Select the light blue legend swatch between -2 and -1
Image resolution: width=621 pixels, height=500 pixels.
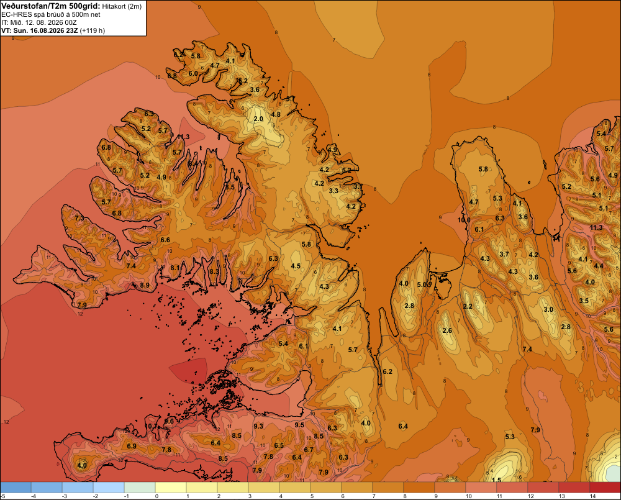click(x=109, y=488)
